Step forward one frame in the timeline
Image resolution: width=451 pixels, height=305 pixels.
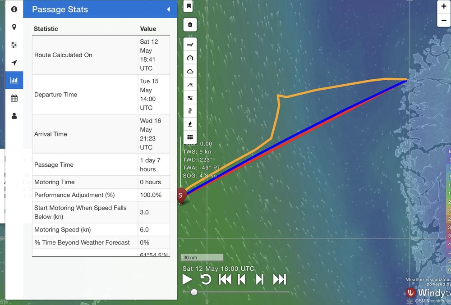click(260, 279)
